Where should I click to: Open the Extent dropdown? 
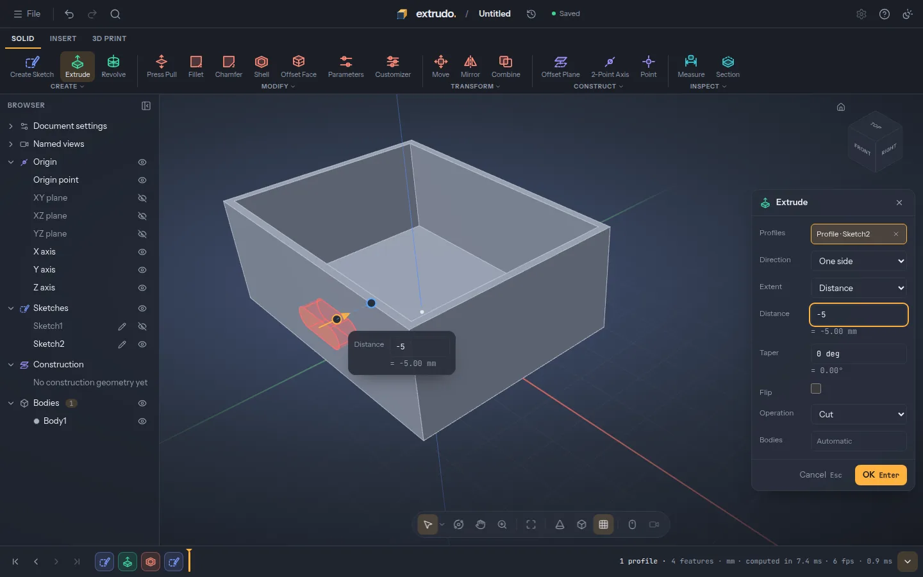click(859, 288)
